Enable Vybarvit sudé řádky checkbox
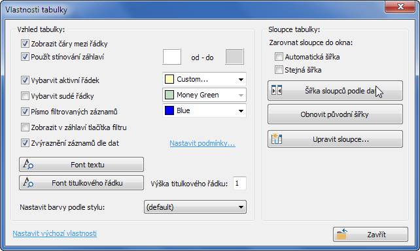Screen dimensions: 420x251 25,96
